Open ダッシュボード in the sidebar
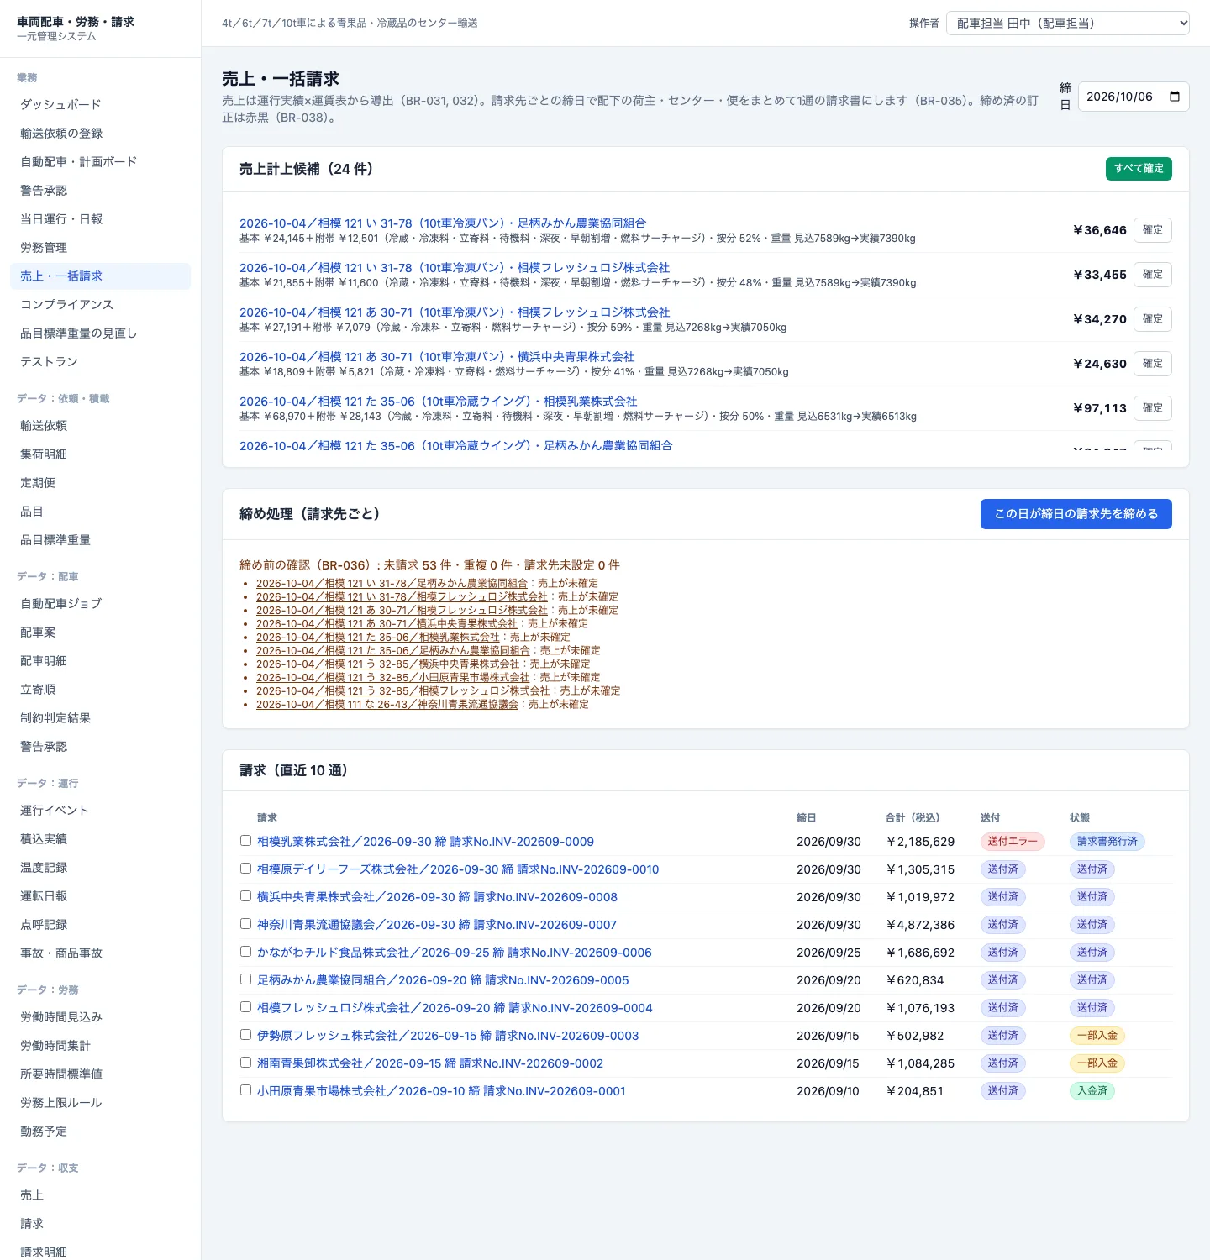This screenshot has width=1210, height=1260. tap(101, 105)
